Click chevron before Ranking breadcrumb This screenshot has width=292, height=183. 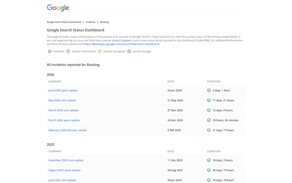(98, 22)
